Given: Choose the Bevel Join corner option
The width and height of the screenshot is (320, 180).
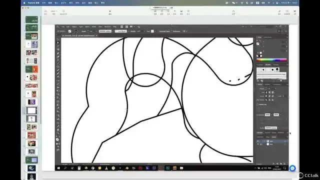Looking at the screenshot, I should point(272,96).
